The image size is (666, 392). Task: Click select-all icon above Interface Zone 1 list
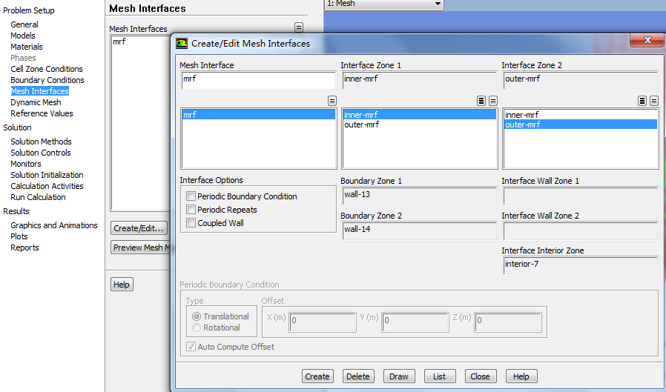481,101
